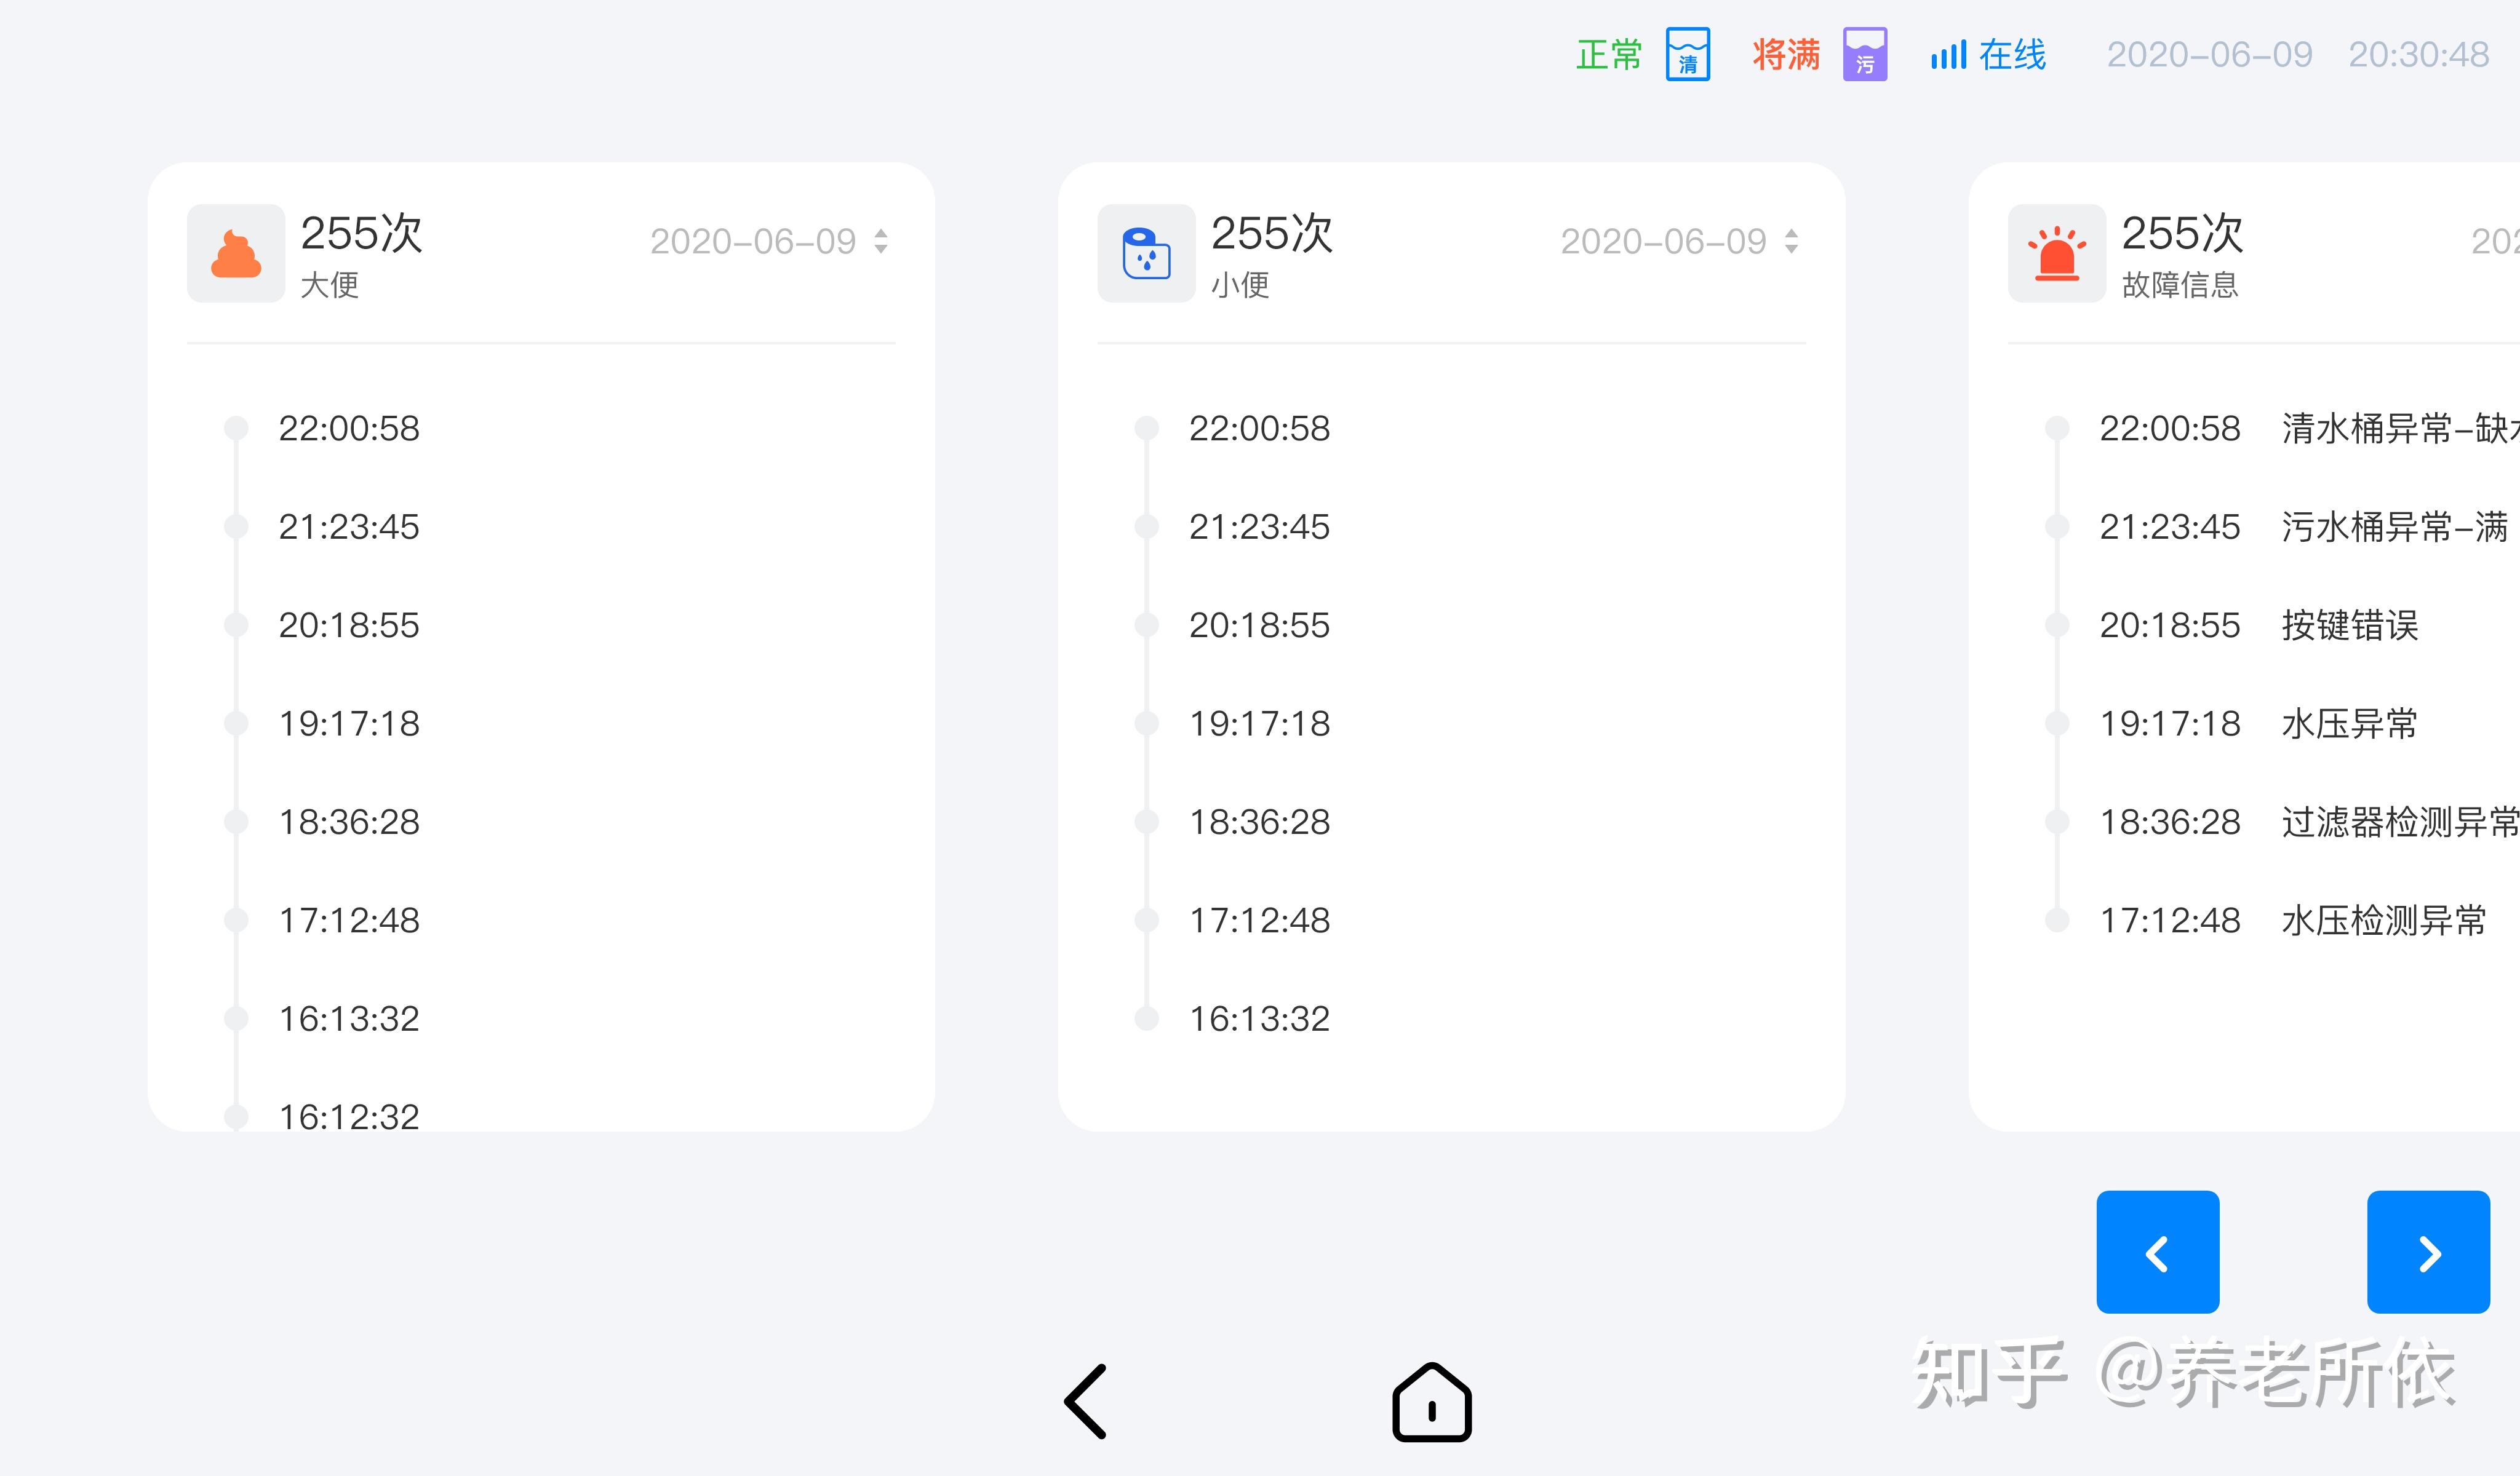This screenshot has height=1476, width=2520.
Task: Select 22:00:58 entry in 大便 timeline
Action: 348,429
